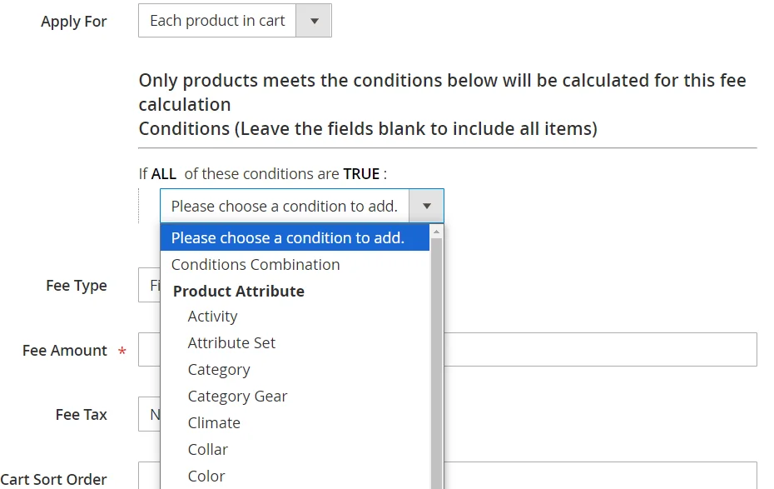
Task: Choose the Activity attribute option
Action: (212, 316)
